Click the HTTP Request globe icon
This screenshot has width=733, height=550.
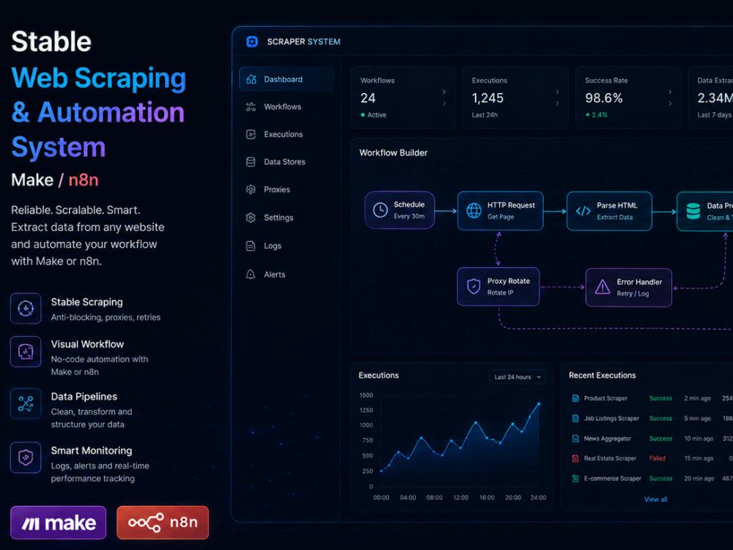pyautogui.click(x=474, y=210)
